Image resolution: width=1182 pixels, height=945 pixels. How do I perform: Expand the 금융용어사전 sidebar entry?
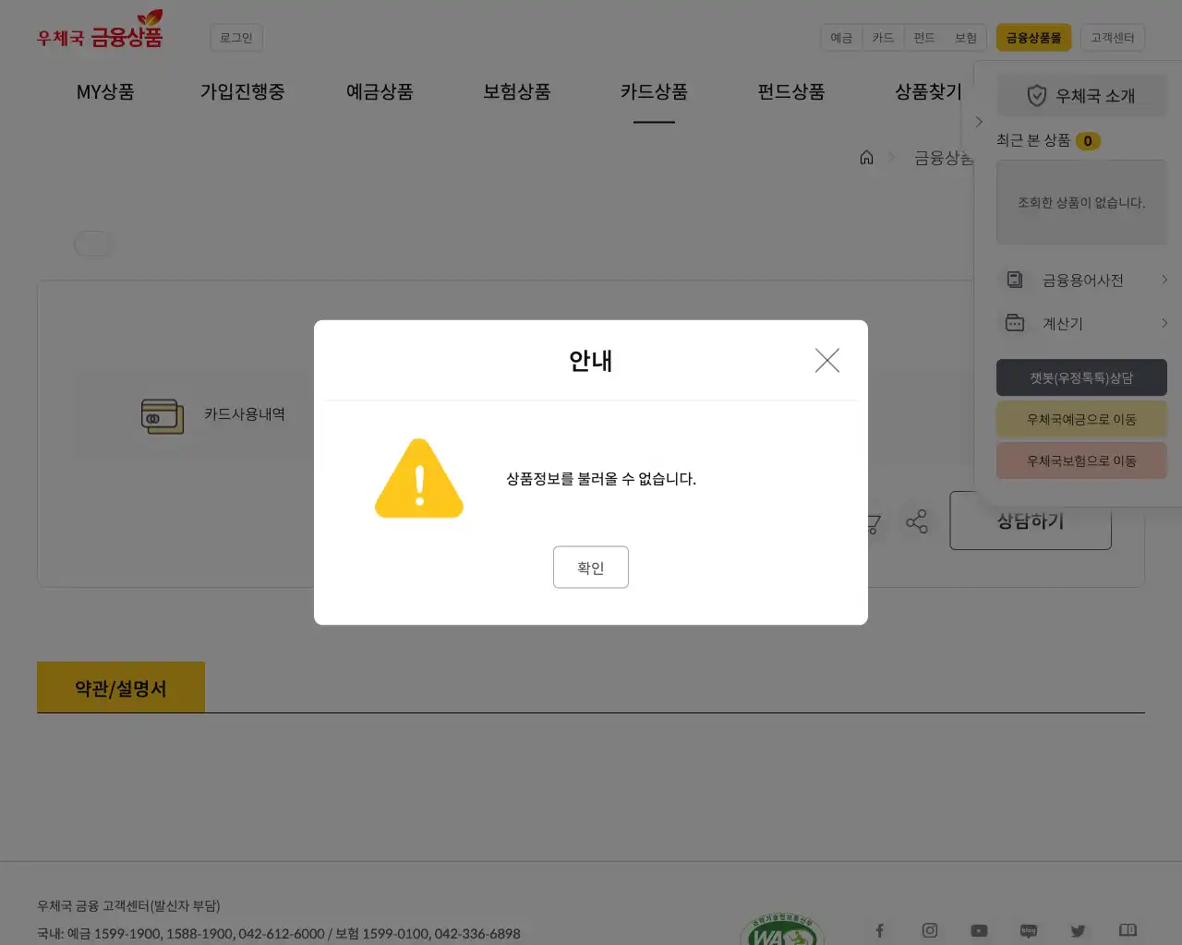[1163, 280]
